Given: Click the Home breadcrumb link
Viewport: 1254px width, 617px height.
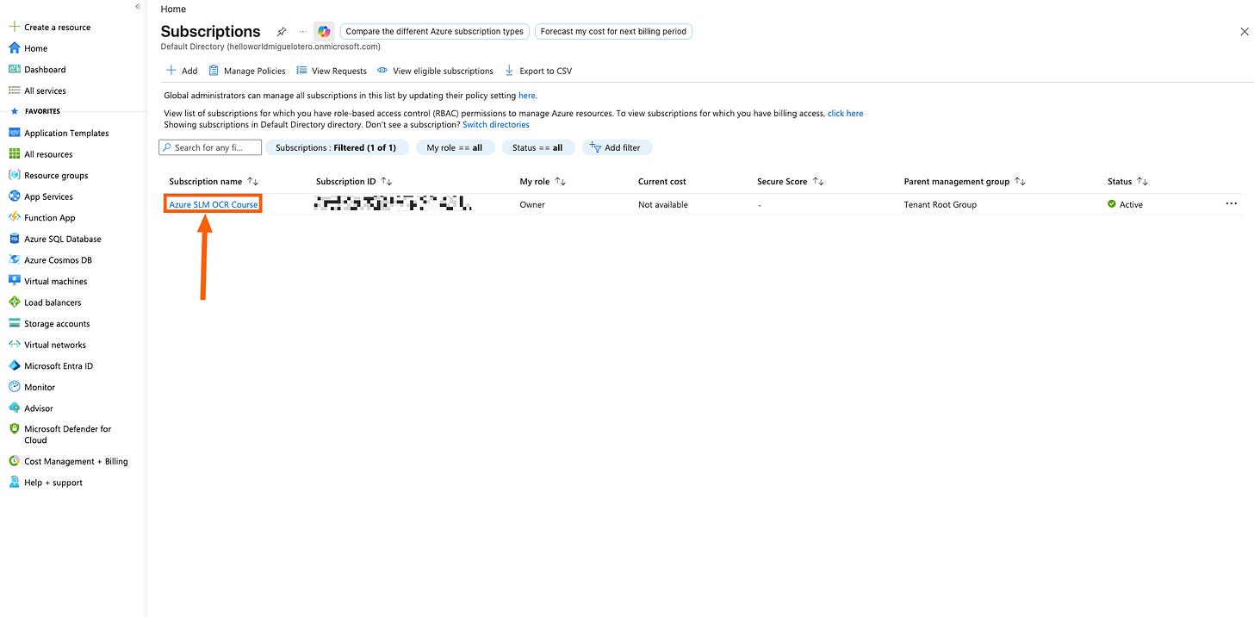Looking at the screenshot, I should tap(173, 9).
